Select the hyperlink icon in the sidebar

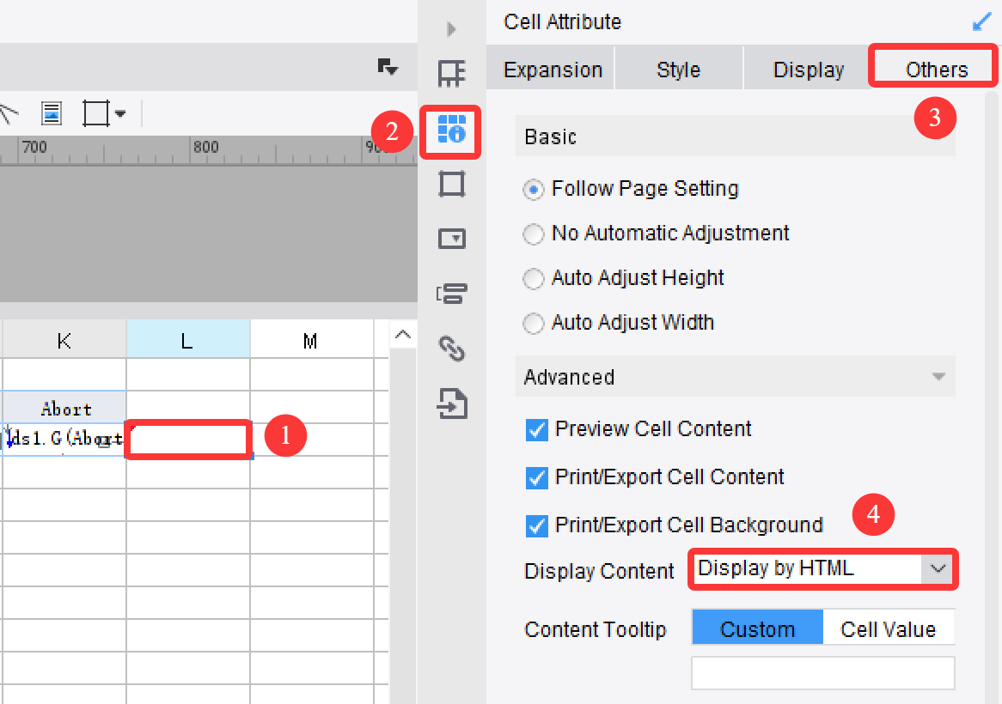450,350
